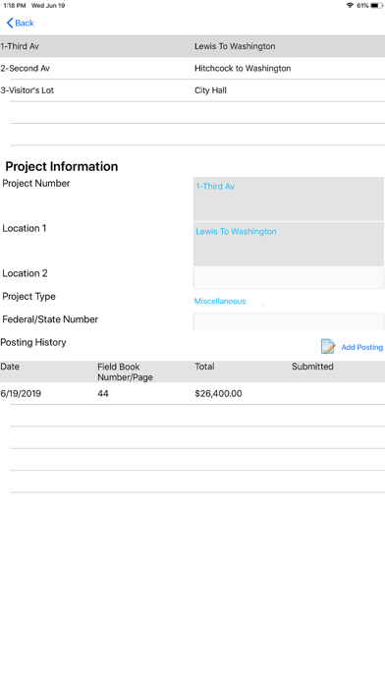Click the $26,400.00 total value
Image resolution: width=385 pixels, height=684 pixels.
coord(218,393)
